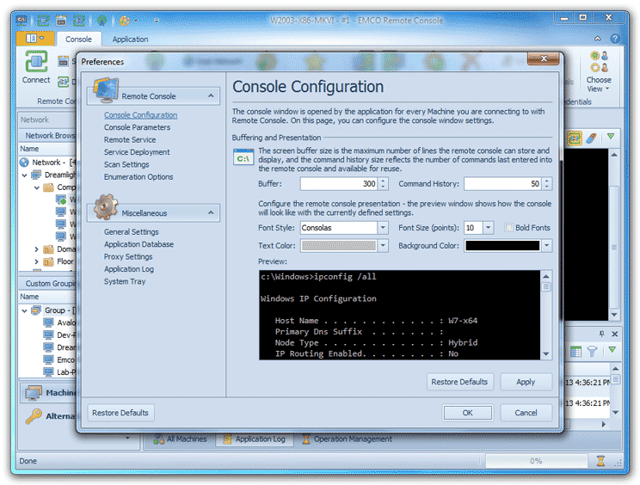Viewport: 640px width, 485px height.
Task: Open the Preferences Application Log page link
Action: pos(129,269)
